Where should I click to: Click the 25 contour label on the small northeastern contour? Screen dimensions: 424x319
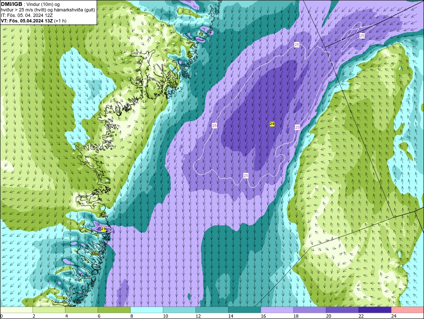pyautogui.click(x=362, y=36)
